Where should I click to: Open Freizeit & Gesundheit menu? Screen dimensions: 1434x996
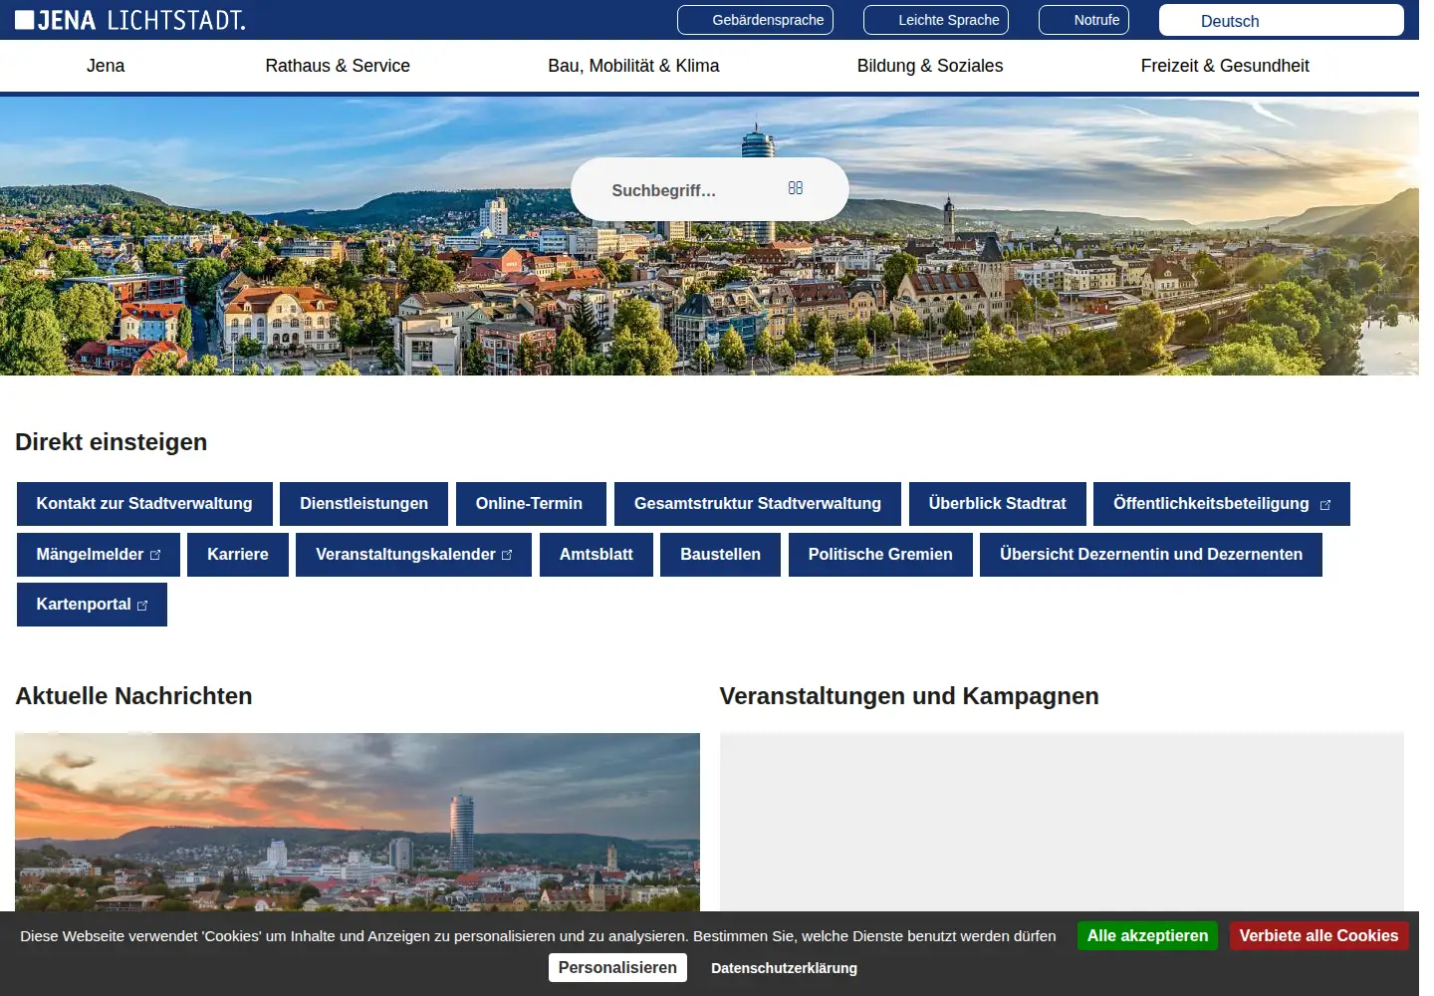tap(1225, 66)
